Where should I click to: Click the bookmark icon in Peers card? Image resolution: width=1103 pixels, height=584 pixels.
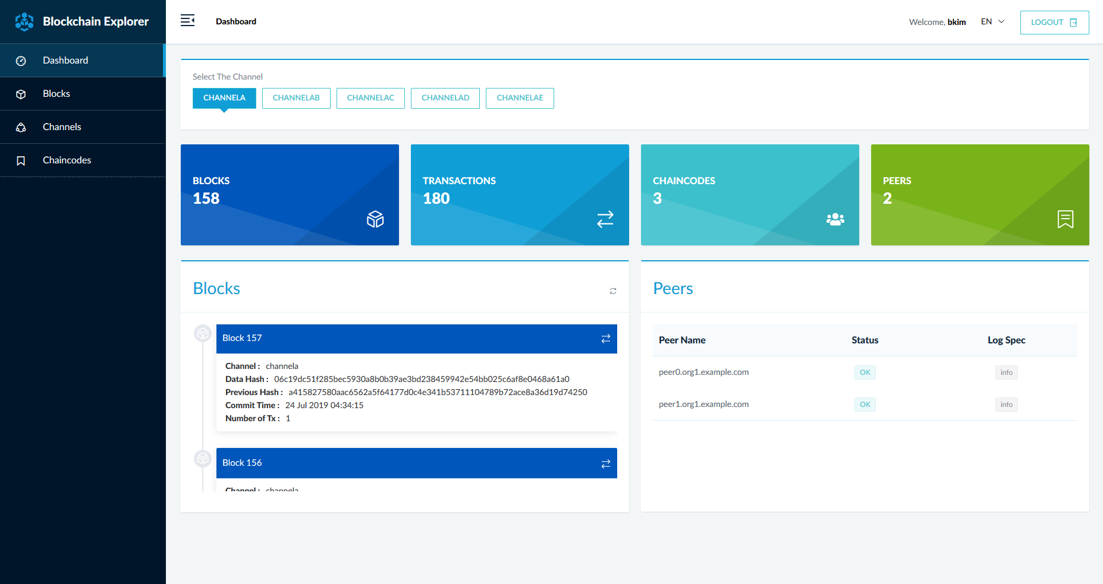click(x=1065, y=219)
